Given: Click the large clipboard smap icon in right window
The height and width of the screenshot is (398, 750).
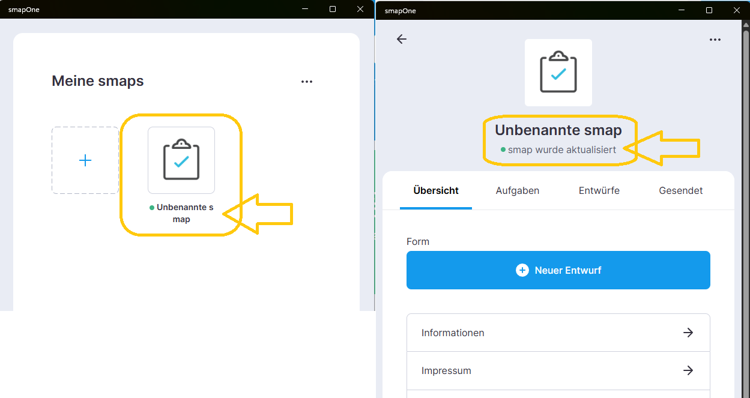Looking at the screenshot, I should pos(558,73).
